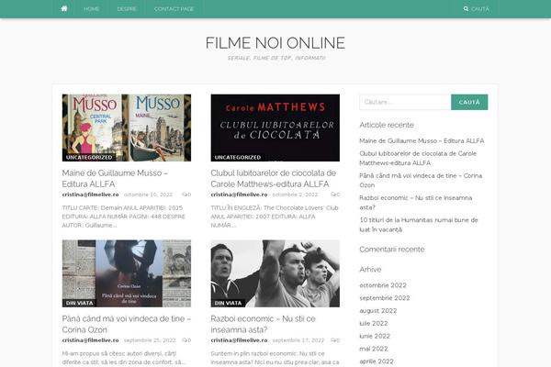551x367 pixels.
Task: Focus the Căutare search input field
Action: click(x=405, y=102)
